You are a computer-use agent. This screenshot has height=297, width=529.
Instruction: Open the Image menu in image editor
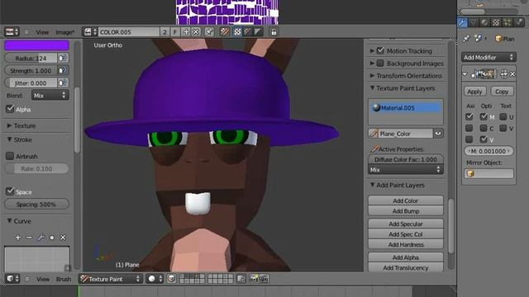(64, 32)
